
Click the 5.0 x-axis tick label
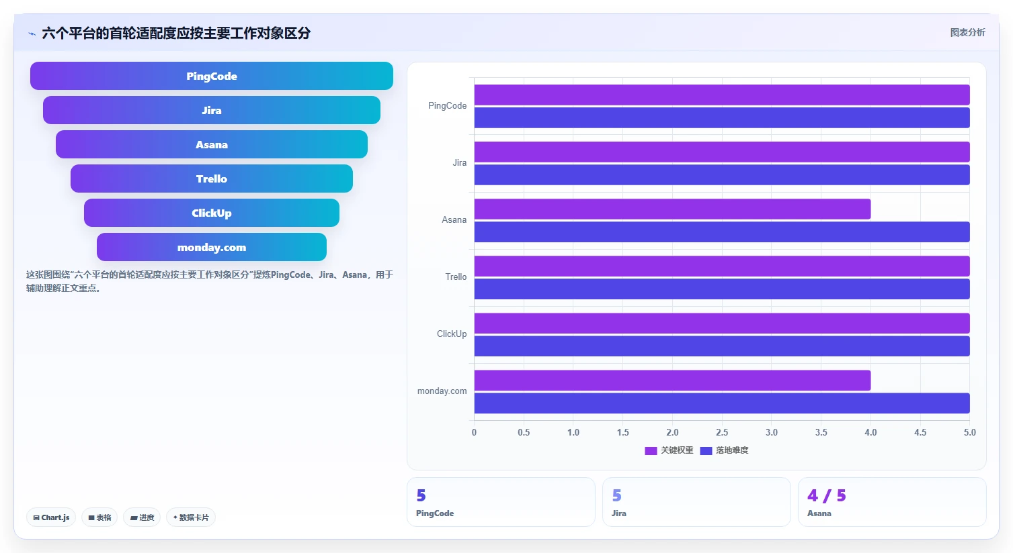[x=969, y=432]
